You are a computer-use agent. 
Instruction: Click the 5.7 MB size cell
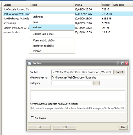106,23
